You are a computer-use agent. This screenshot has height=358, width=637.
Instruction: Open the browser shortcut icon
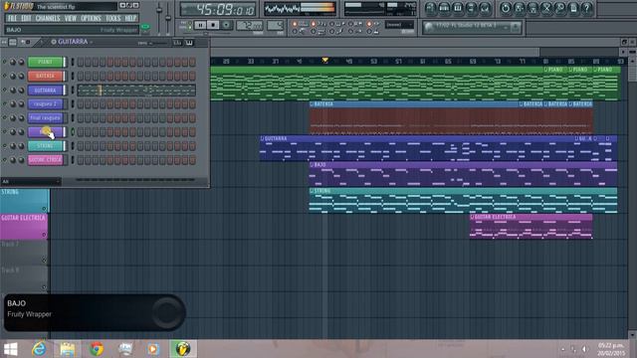coord(471,8)
